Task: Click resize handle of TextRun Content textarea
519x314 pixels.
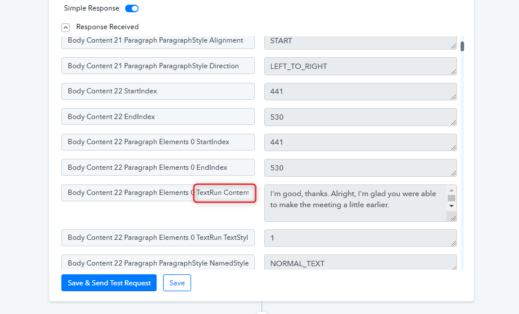Action: click(453, 217)
